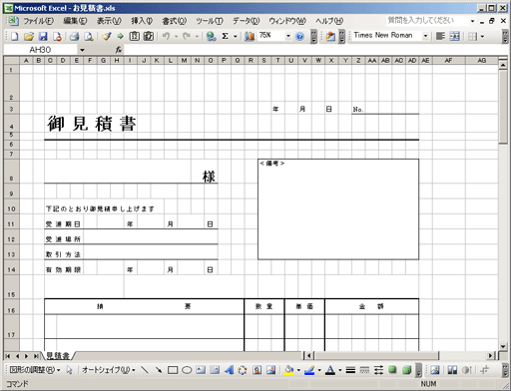
Task: Open the Print Preview icon
Action: click(x=89, y=36)
